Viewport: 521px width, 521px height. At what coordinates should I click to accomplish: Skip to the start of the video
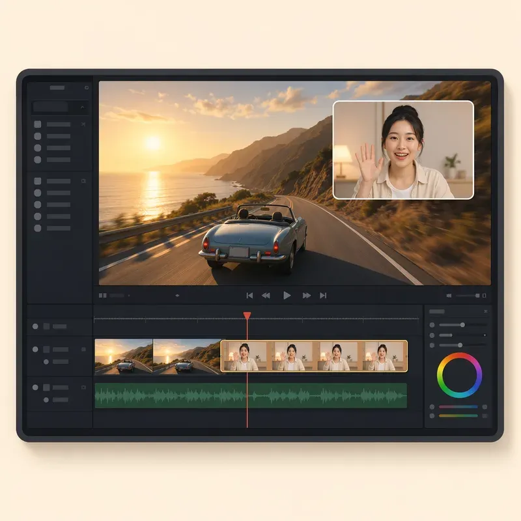[x=249, y=296]
